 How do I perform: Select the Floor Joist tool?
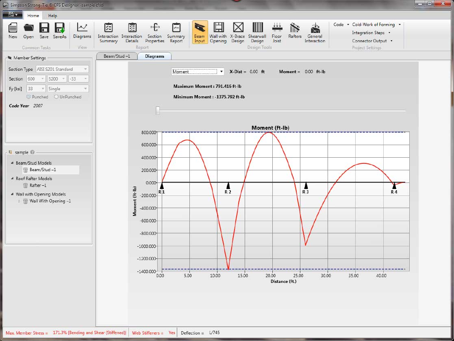[x=277, y=33]
